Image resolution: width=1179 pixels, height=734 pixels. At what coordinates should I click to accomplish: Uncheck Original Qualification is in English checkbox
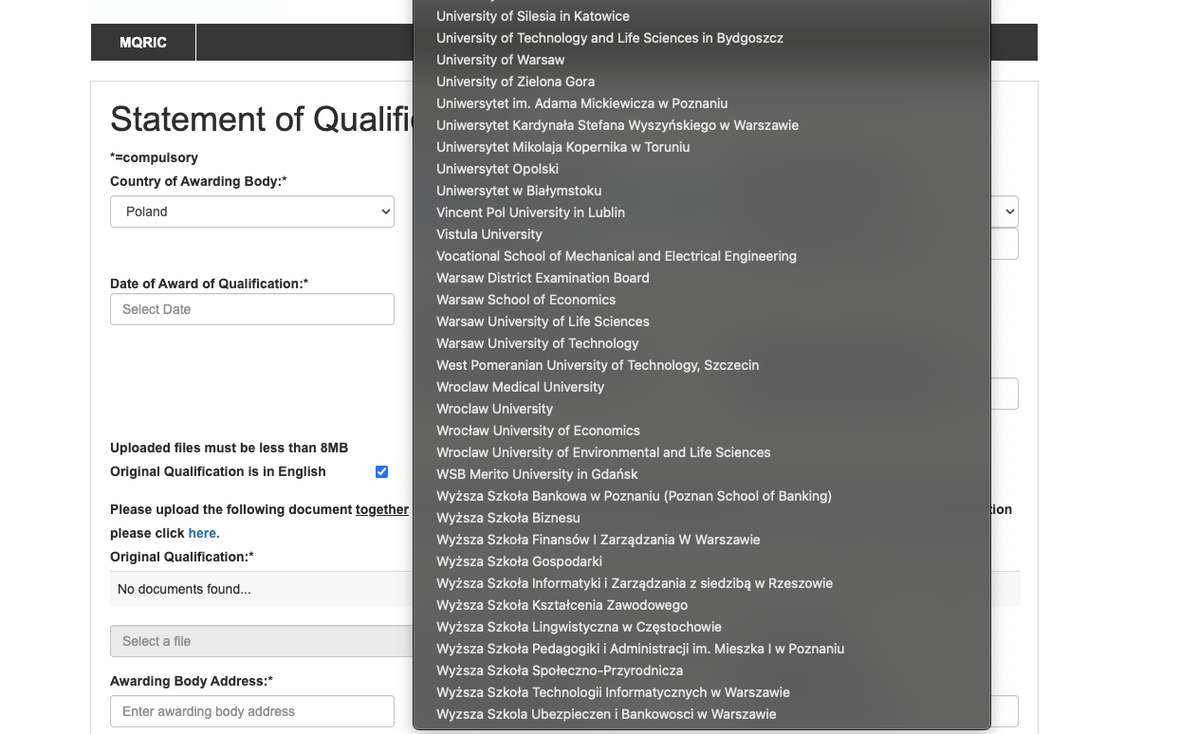[381, 471]
